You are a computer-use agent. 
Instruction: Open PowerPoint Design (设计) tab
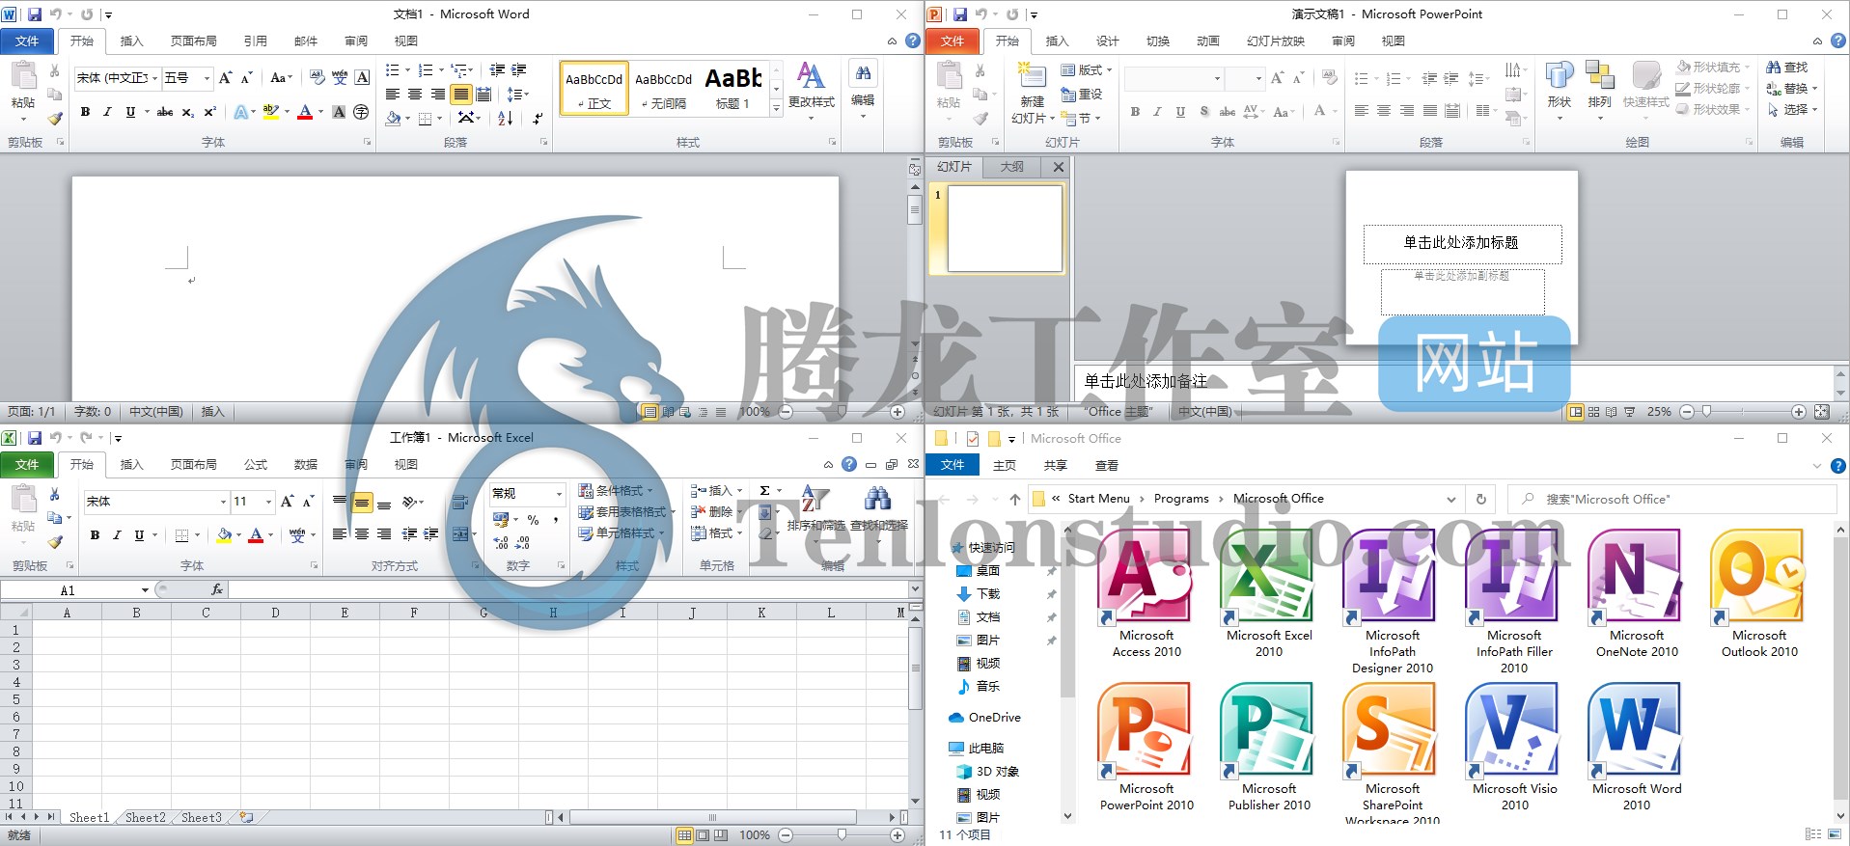click(x=1107, y=41)
